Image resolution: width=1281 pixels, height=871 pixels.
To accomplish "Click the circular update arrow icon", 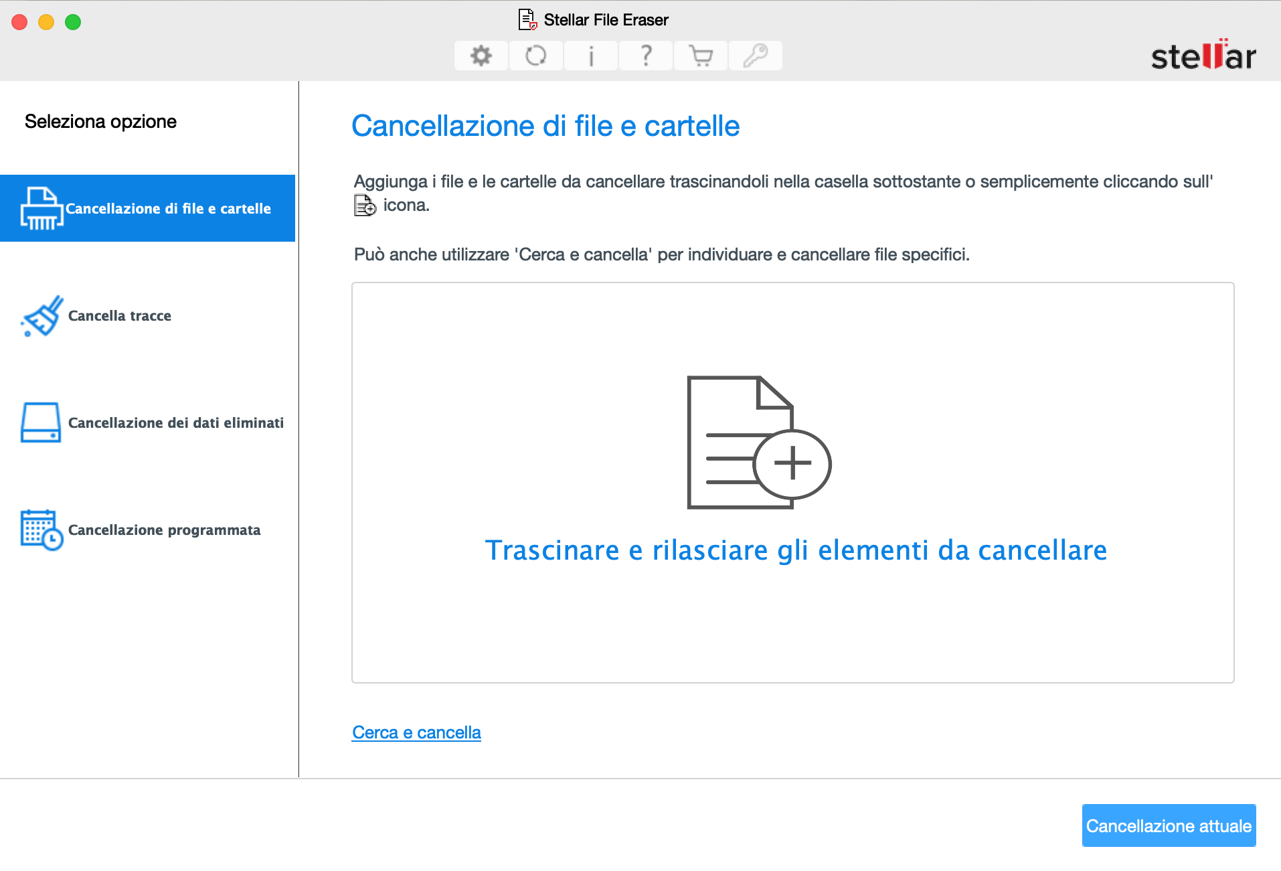I will [x=535, y=56].
